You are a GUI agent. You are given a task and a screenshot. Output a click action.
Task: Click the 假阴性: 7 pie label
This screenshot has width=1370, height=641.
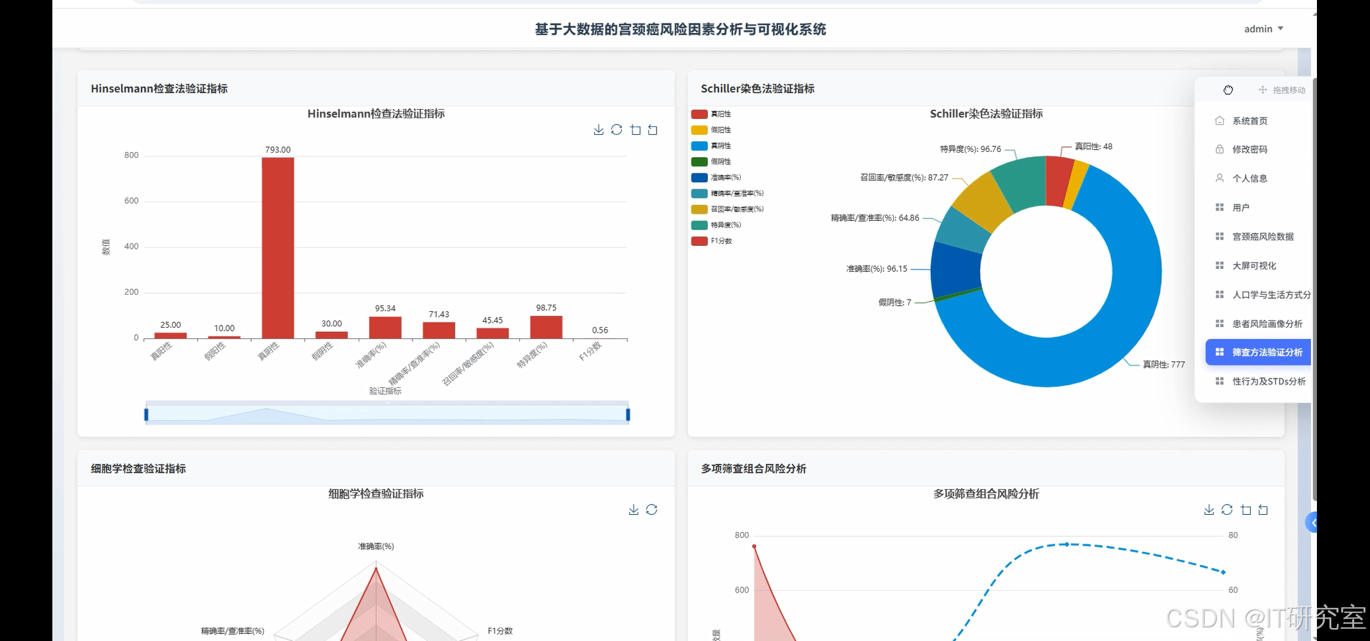(x=894, y=303)
